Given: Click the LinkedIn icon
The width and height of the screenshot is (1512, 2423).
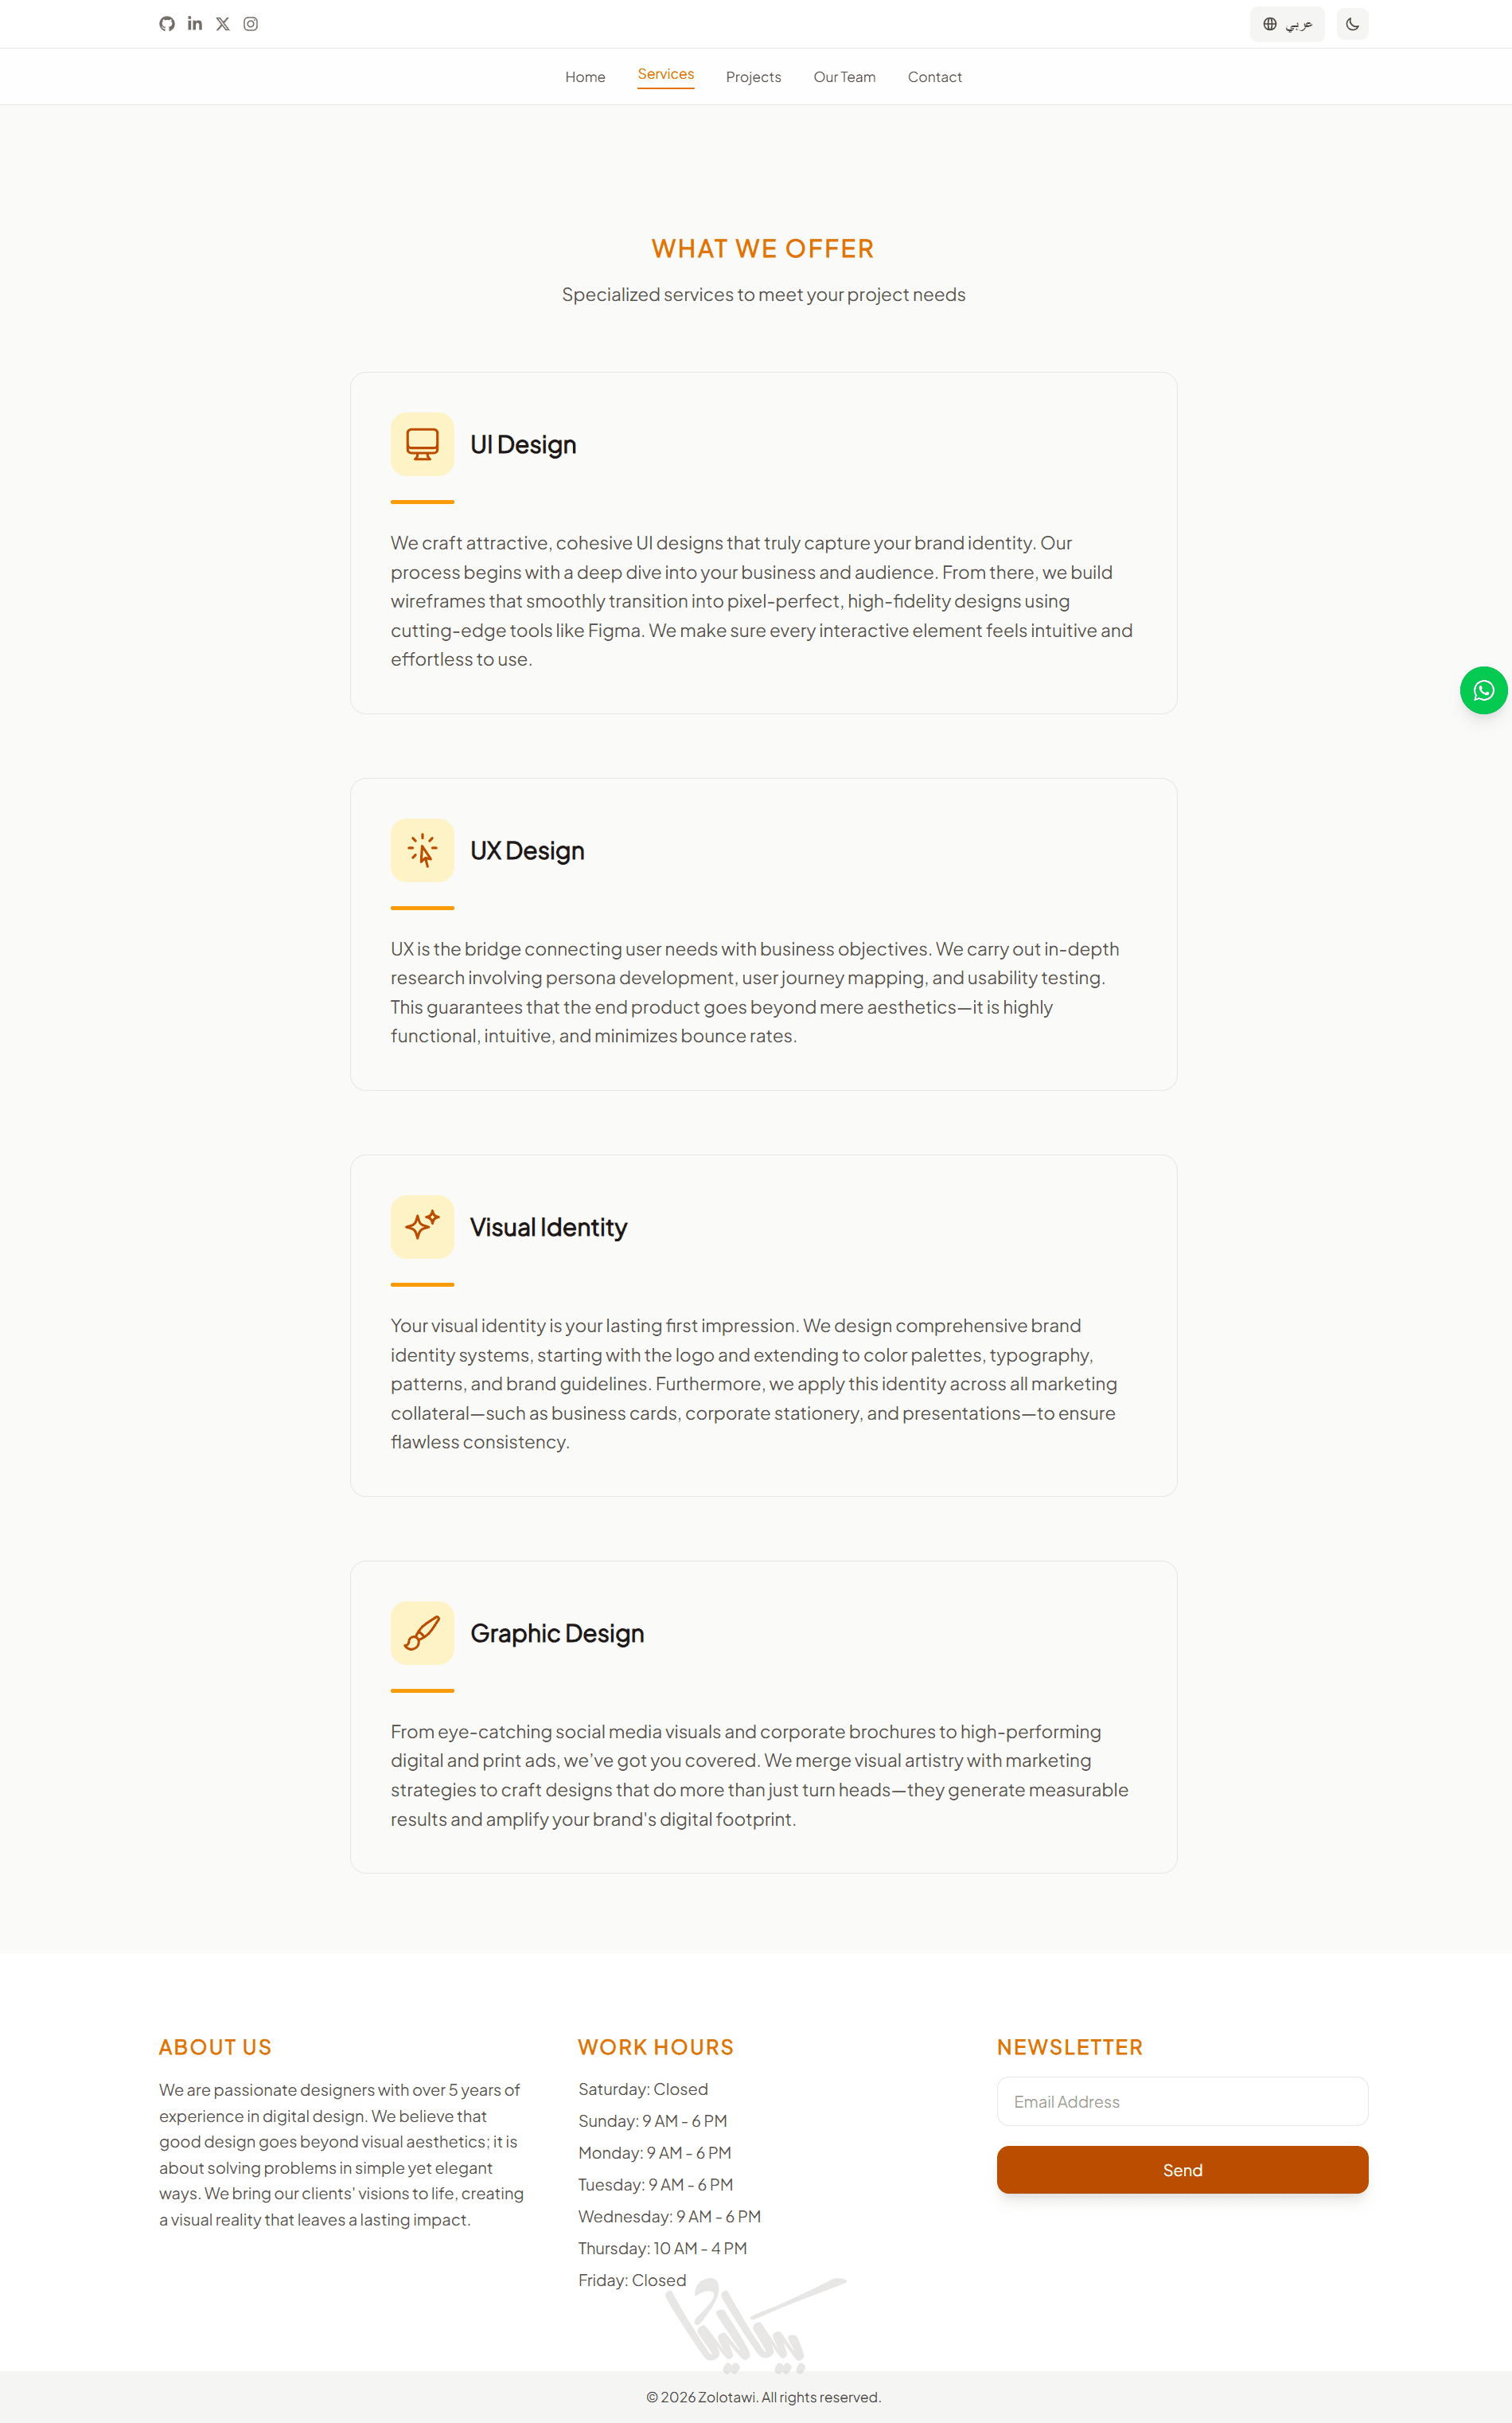Looking at the screenshot, I should coord(195,24).
